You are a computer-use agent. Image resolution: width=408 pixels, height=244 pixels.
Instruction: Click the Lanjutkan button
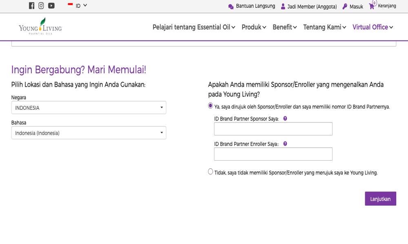click(x=380, y=198)
